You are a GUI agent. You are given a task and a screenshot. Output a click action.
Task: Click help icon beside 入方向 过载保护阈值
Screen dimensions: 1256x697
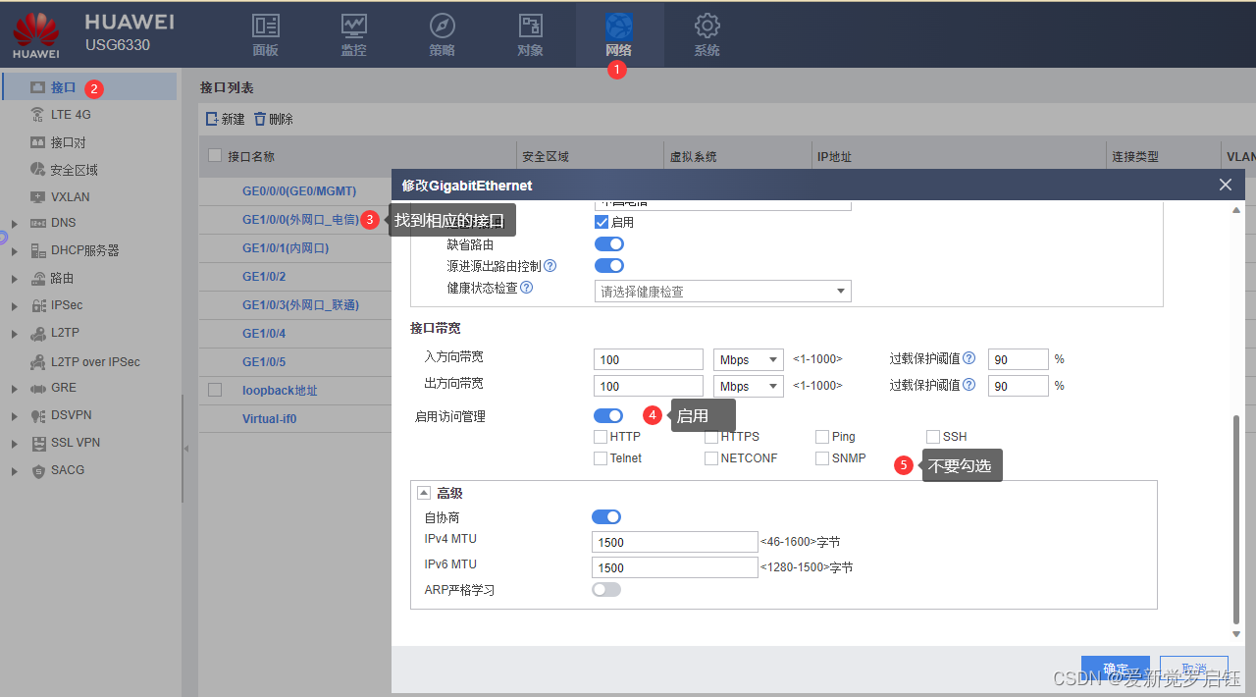click(969, 358)
